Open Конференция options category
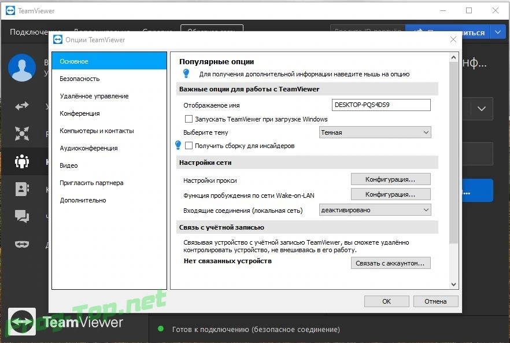This screenshot has width=510, height=343. 109,113
